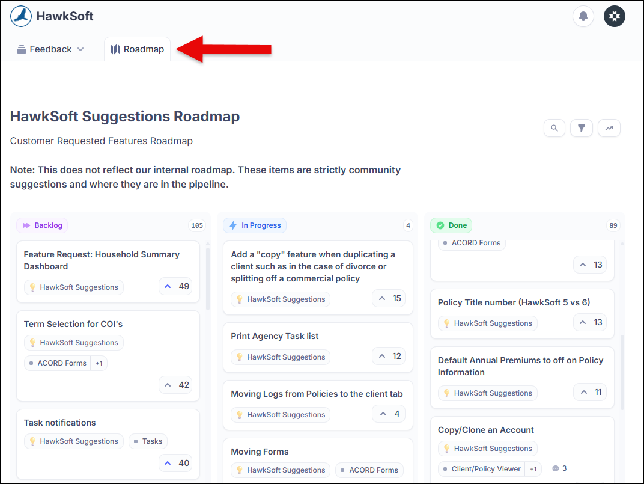Open notifications via the bell icon
The height and width of the screenshot is (484, 644).
coord(583,16)
